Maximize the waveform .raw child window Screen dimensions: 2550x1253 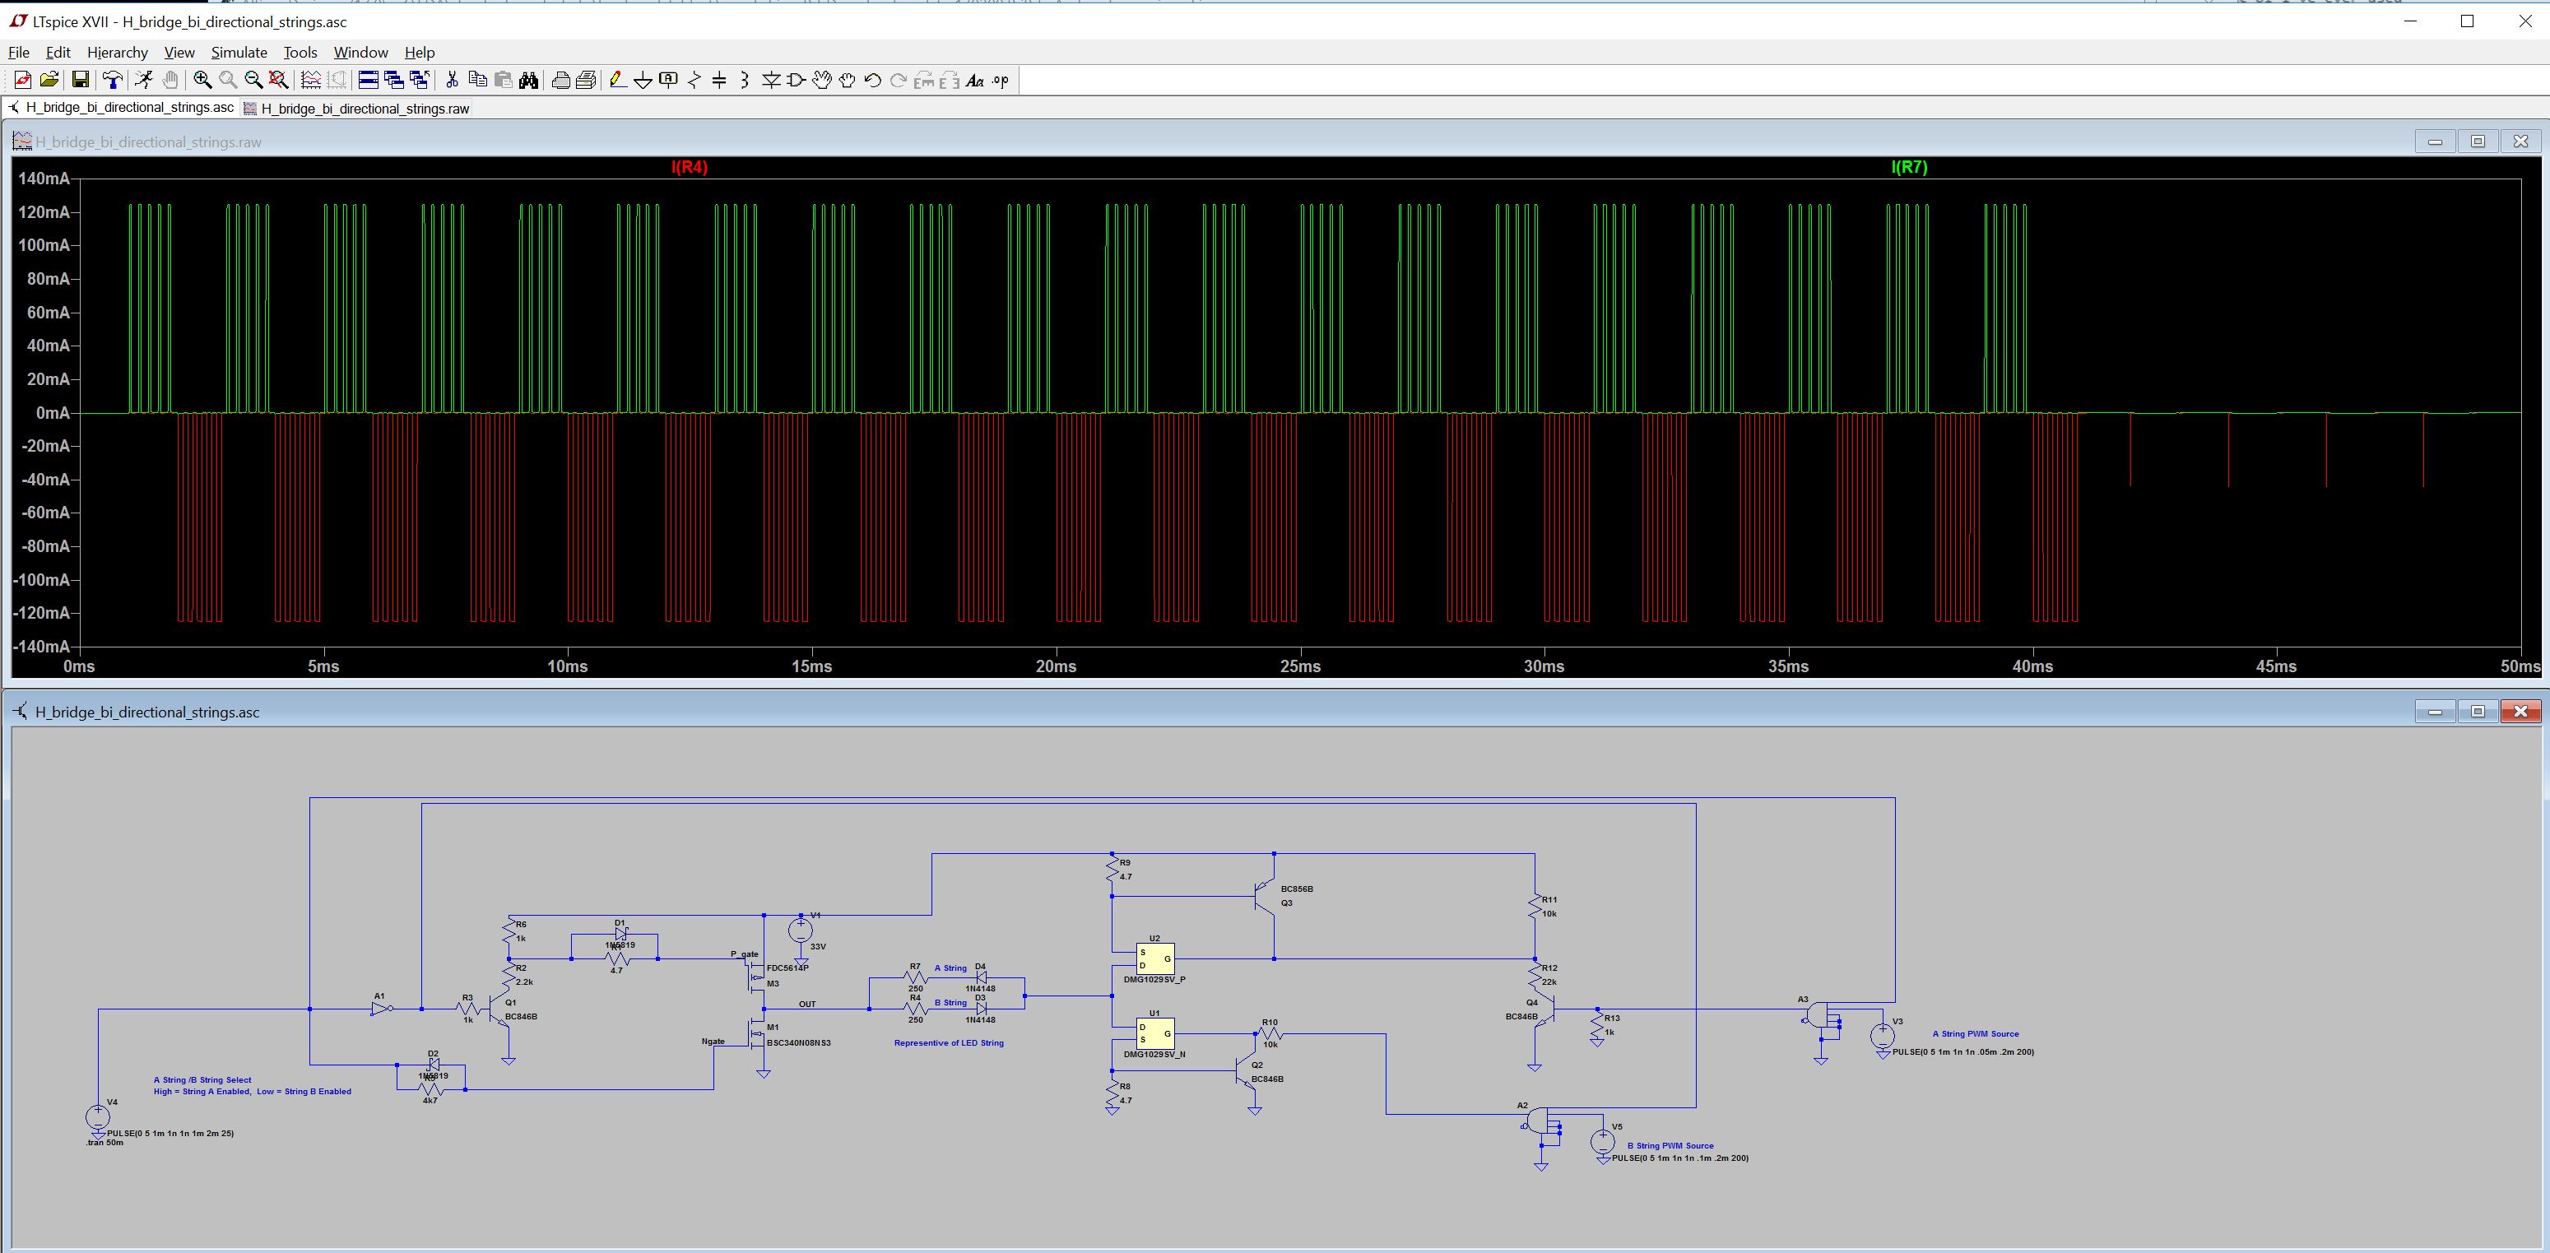tap(2478, 142)
